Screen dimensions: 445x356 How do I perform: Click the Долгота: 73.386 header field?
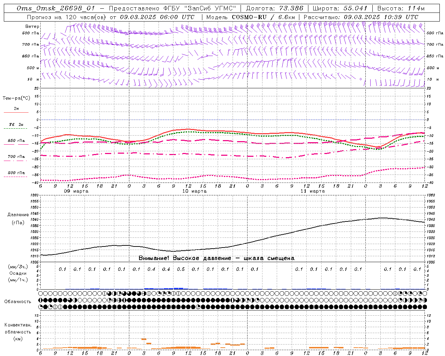pos(275,8)
